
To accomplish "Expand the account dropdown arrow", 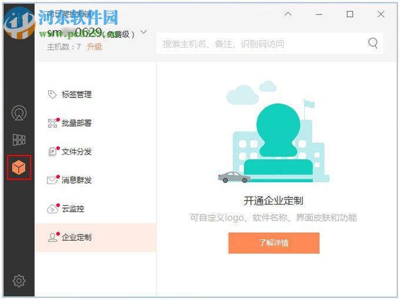I will [144, 32].
